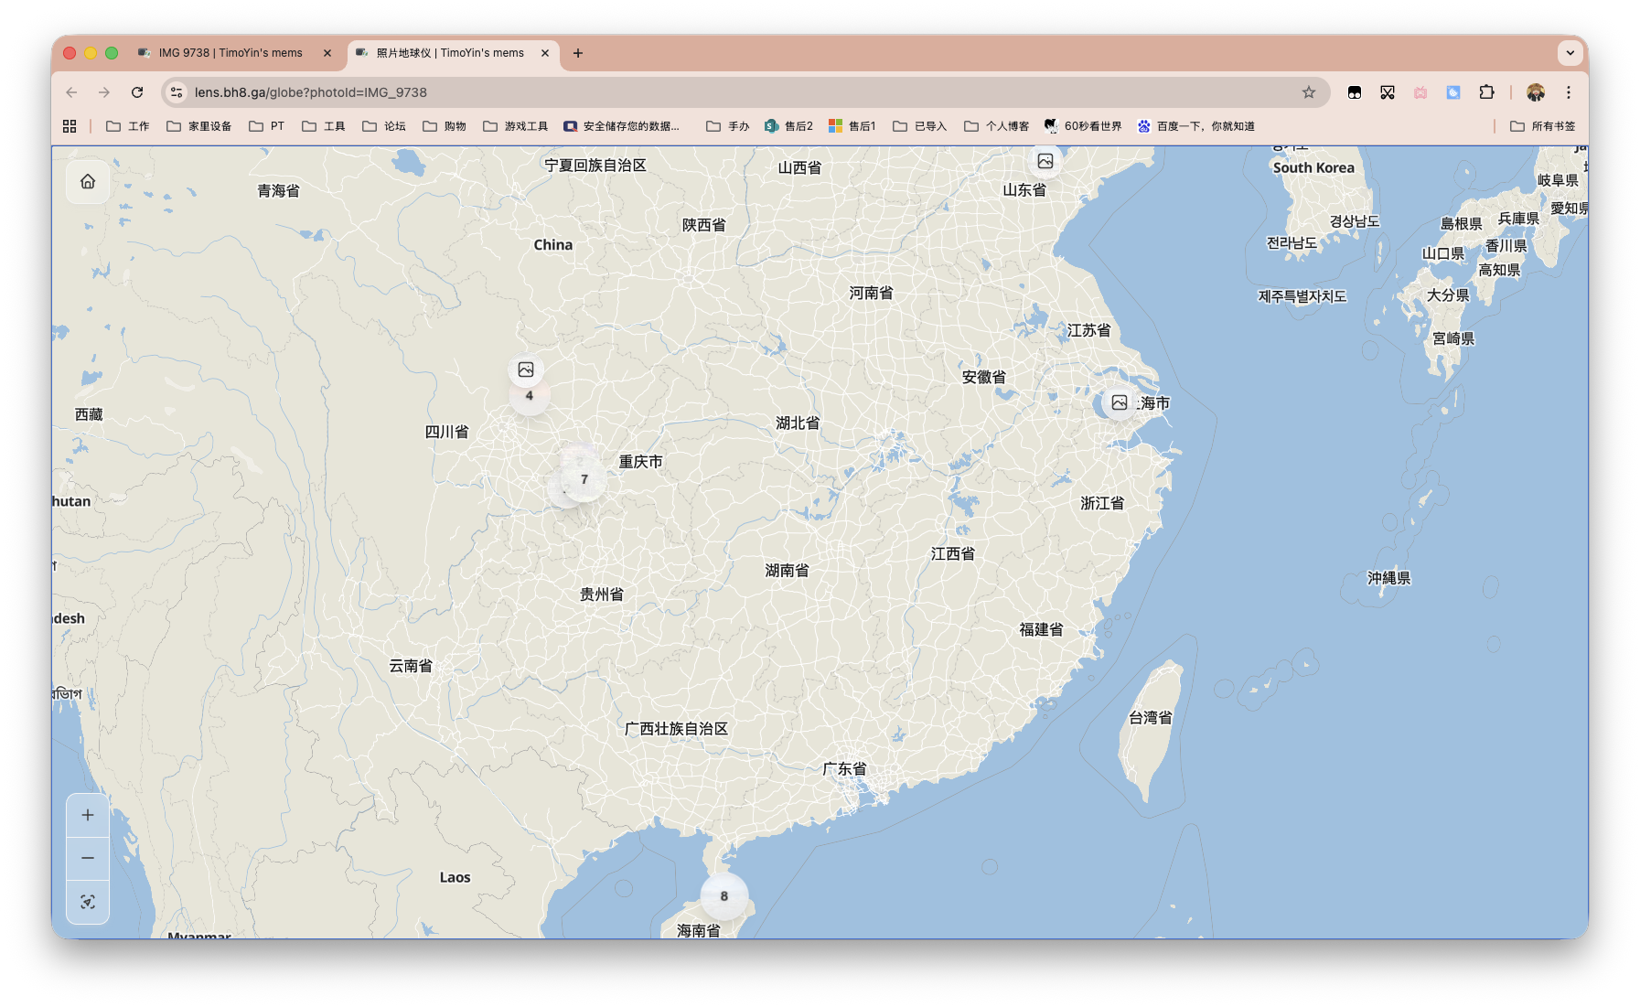Switch to the IMG 9738 tab
The height and width of the screenshot is (1007, 1640).
(x=229, y=53)
